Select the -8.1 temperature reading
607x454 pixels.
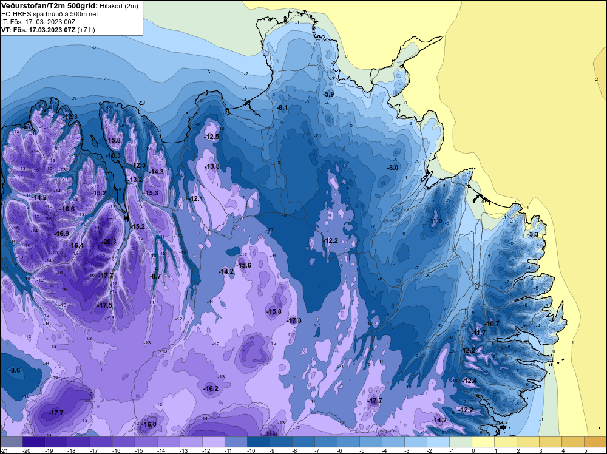tap(282, 107)
